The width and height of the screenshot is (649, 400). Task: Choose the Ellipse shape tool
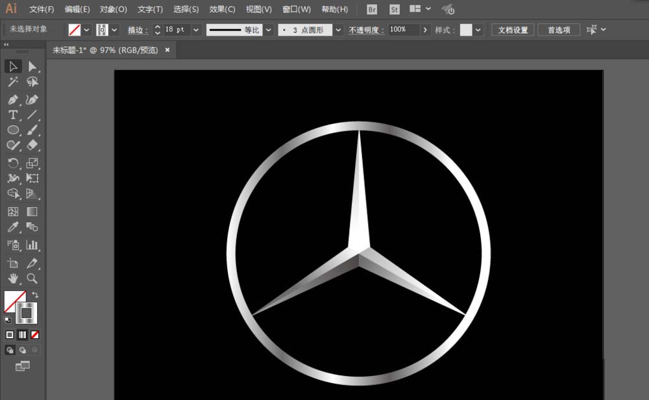pyautogui.click(x=12, y=130)
